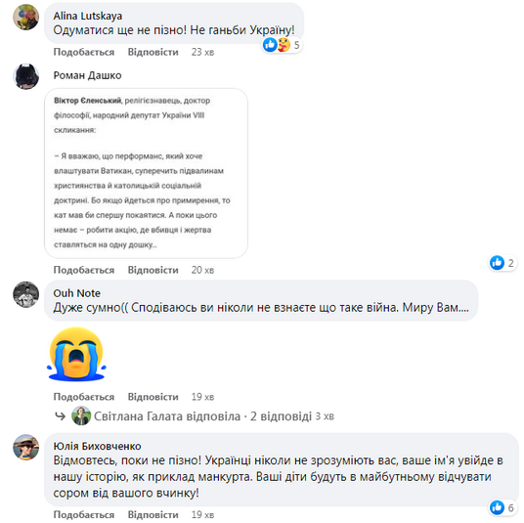This screenshot has width=524, height=523.
Task: View like count on Роман Дашко's comment
Action: point(502,263)
